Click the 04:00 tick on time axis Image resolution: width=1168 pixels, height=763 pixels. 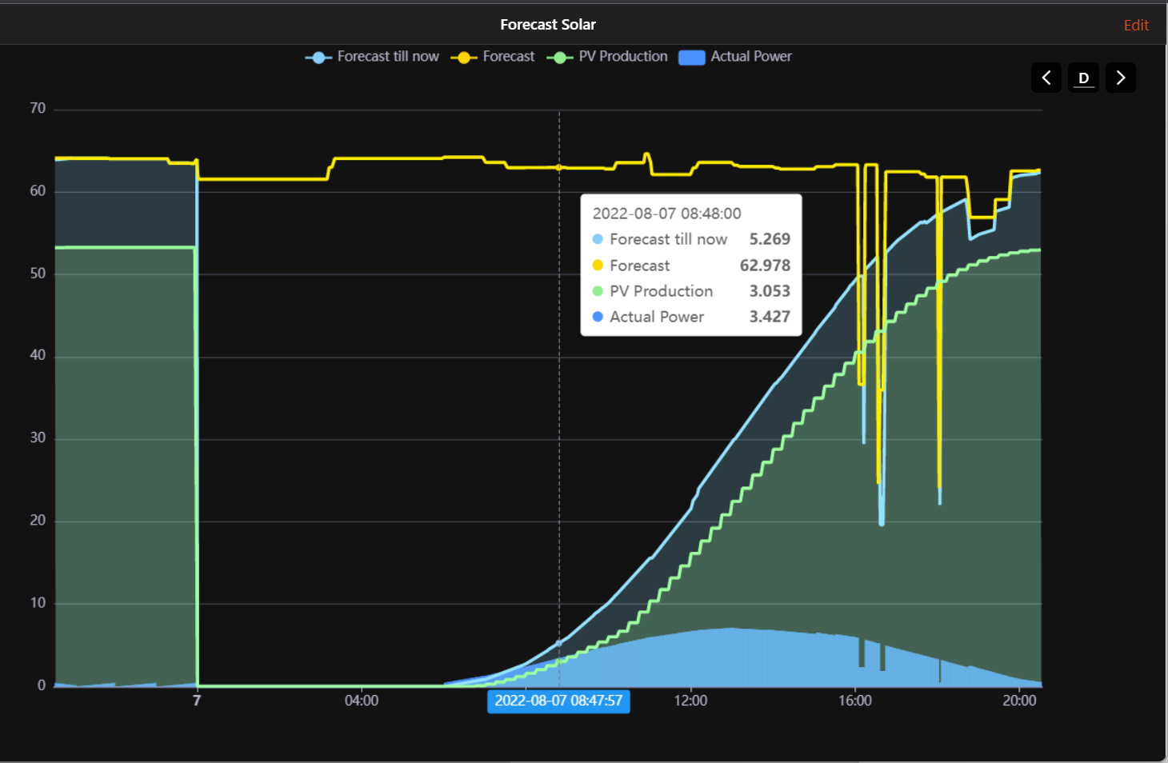tap(362, 701)
